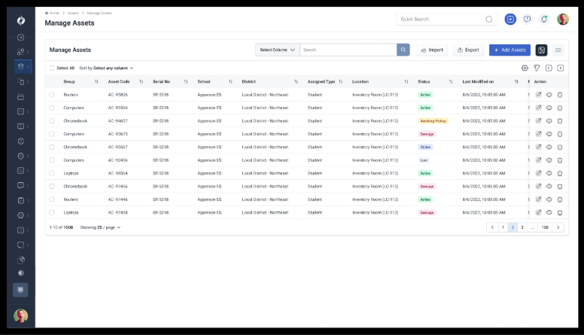Open the Select Column dropdown

point(277,50)
